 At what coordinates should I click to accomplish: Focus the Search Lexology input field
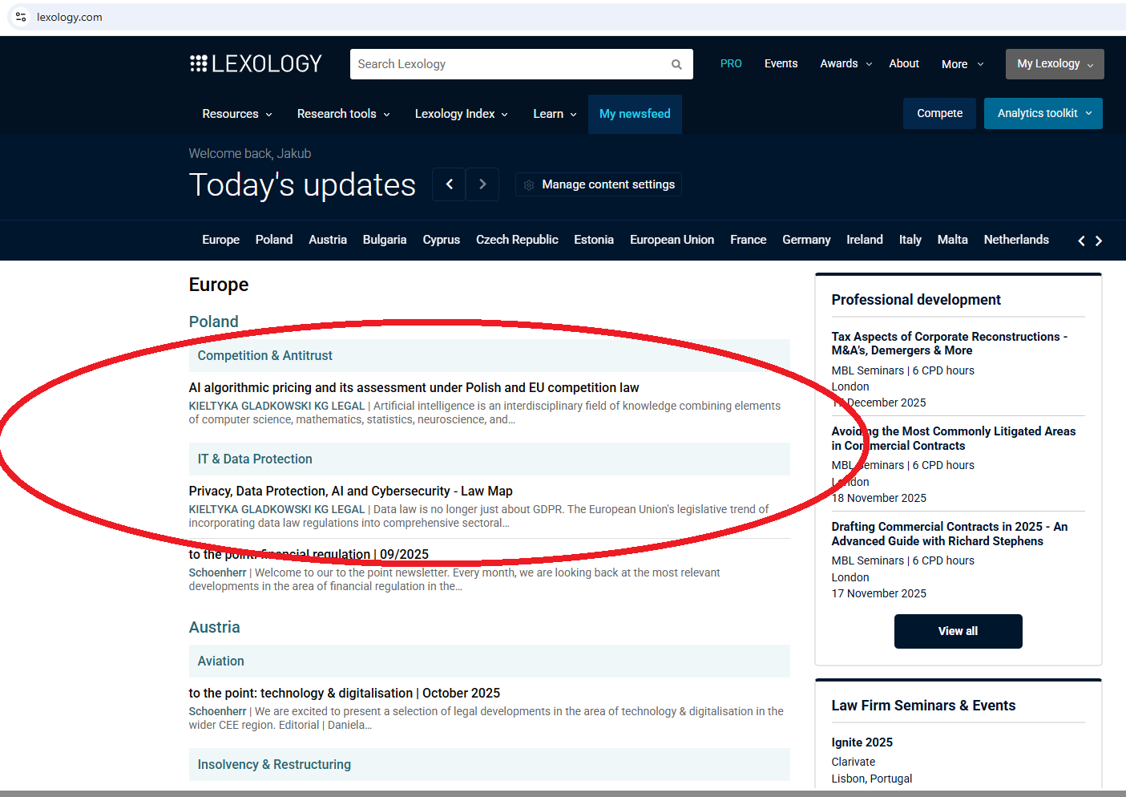pyautogui.click(x=509, y=64)
